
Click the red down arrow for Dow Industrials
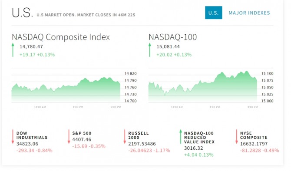13,137
